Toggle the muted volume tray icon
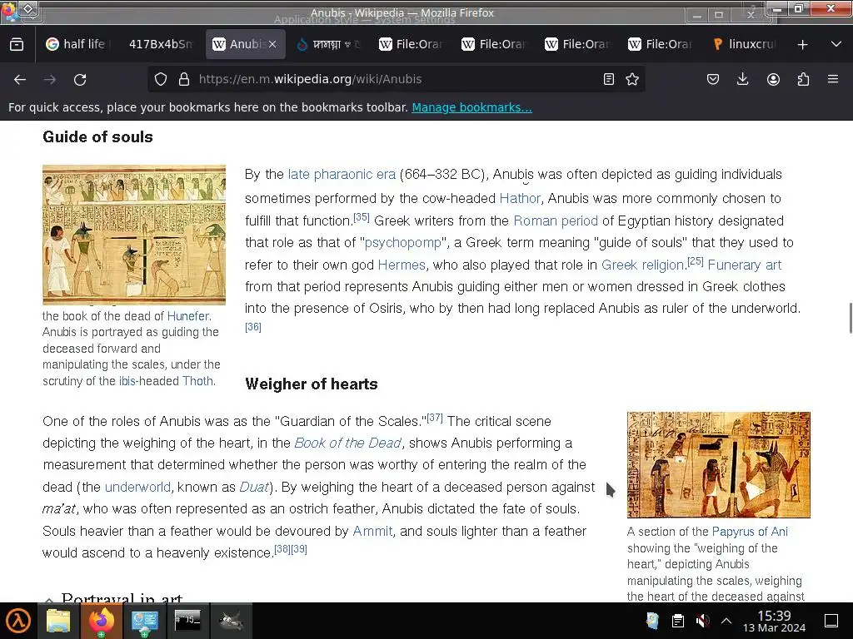Viewport: 853px width, 639px height. [x=702, y=621]
